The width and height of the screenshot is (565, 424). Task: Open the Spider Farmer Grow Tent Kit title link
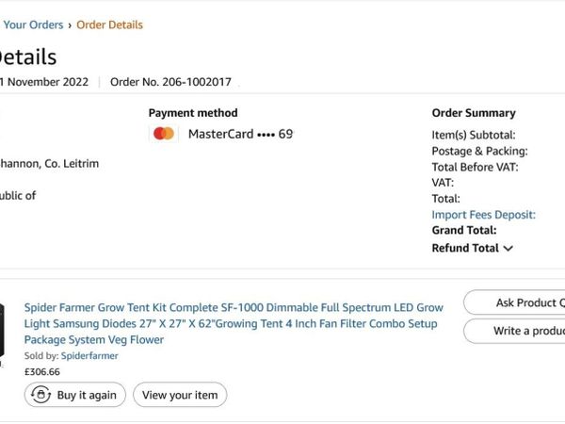click(x=233, y=323)
